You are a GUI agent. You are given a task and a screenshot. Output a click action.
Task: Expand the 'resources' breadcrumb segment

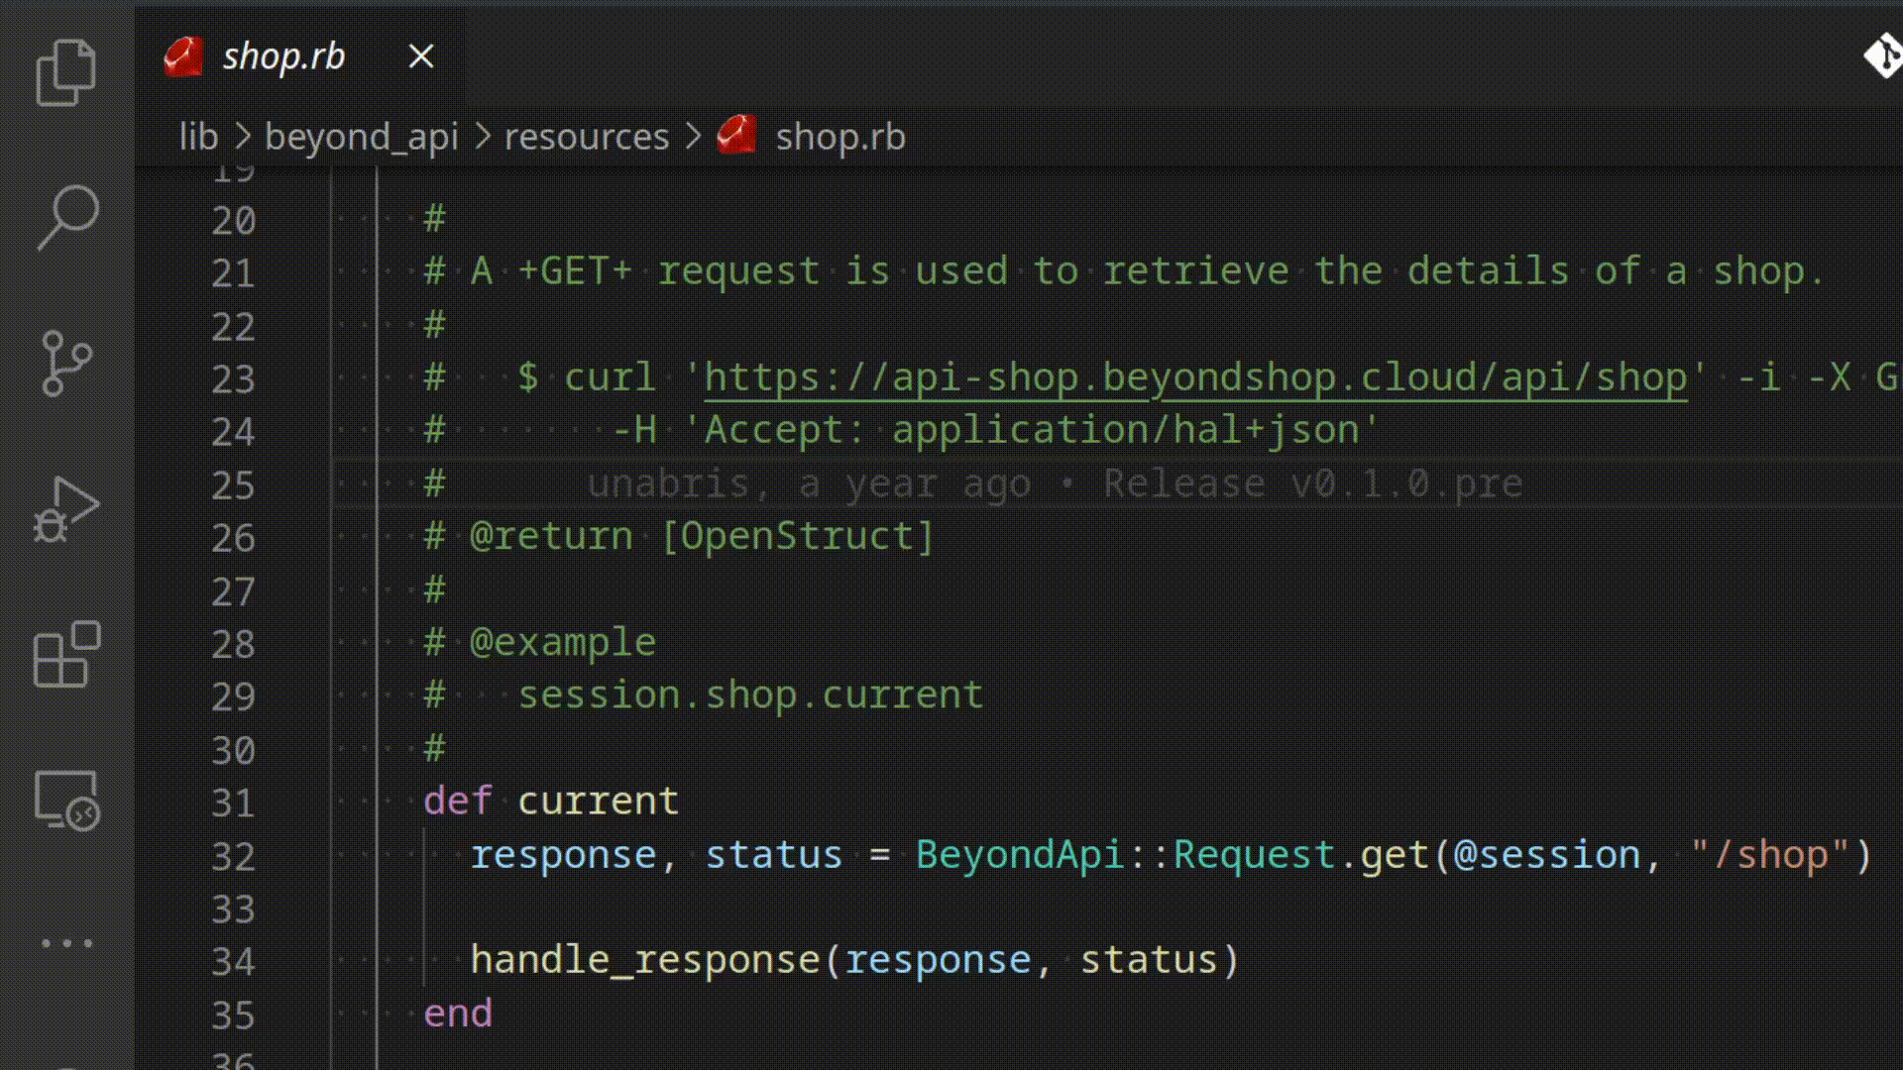[586, 136]
